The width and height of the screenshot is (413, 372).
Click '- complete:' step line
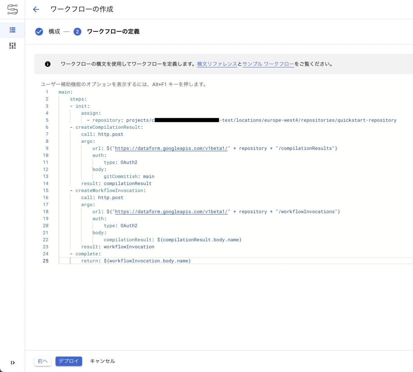coord(85,254)
